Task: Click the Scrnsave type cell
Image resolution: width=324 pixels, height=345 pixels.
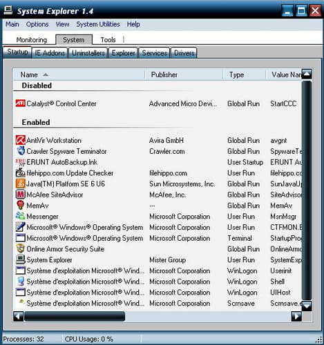Action: [x=241, y=303]
